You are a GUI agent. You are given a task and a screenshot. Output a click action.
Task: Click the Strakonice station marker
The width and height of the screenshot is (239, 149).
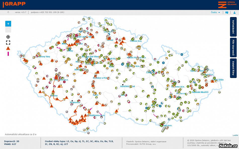coord(72,101)
